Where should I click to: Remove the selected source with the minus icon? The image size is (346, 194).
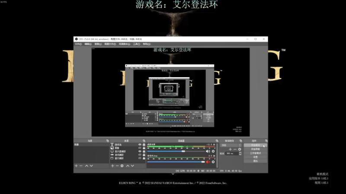pos(117,166)
